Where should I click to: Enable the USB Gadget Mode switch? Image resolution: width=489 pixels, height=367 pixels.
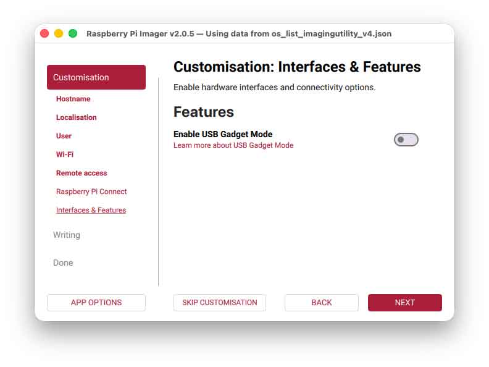pyautogui.click(x=406, y=140)
